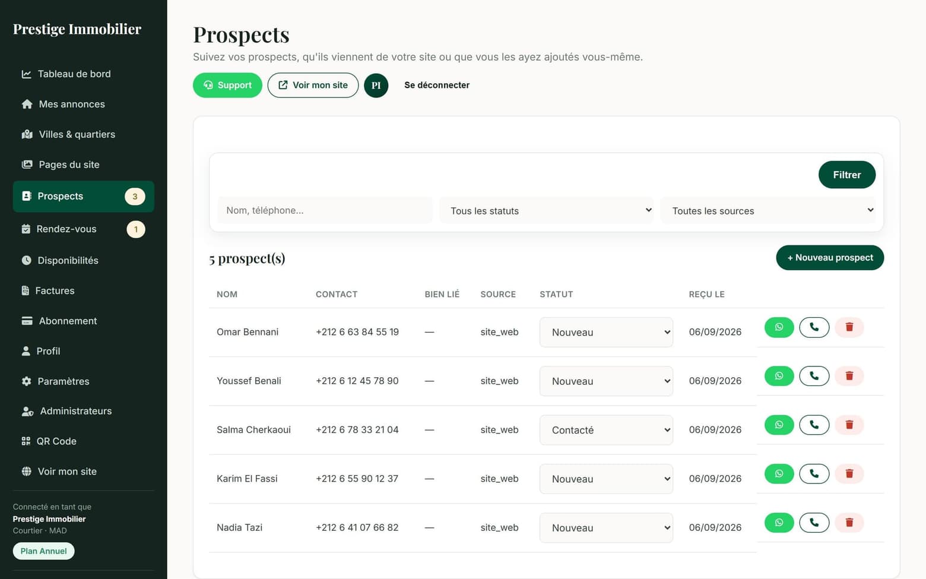Click the Filtrer button
926x579 pixels.
(x=846, y=175)
